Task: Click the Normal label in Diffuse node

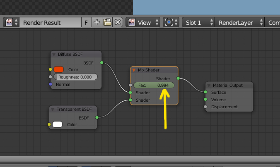Action: tap(63, 84)
